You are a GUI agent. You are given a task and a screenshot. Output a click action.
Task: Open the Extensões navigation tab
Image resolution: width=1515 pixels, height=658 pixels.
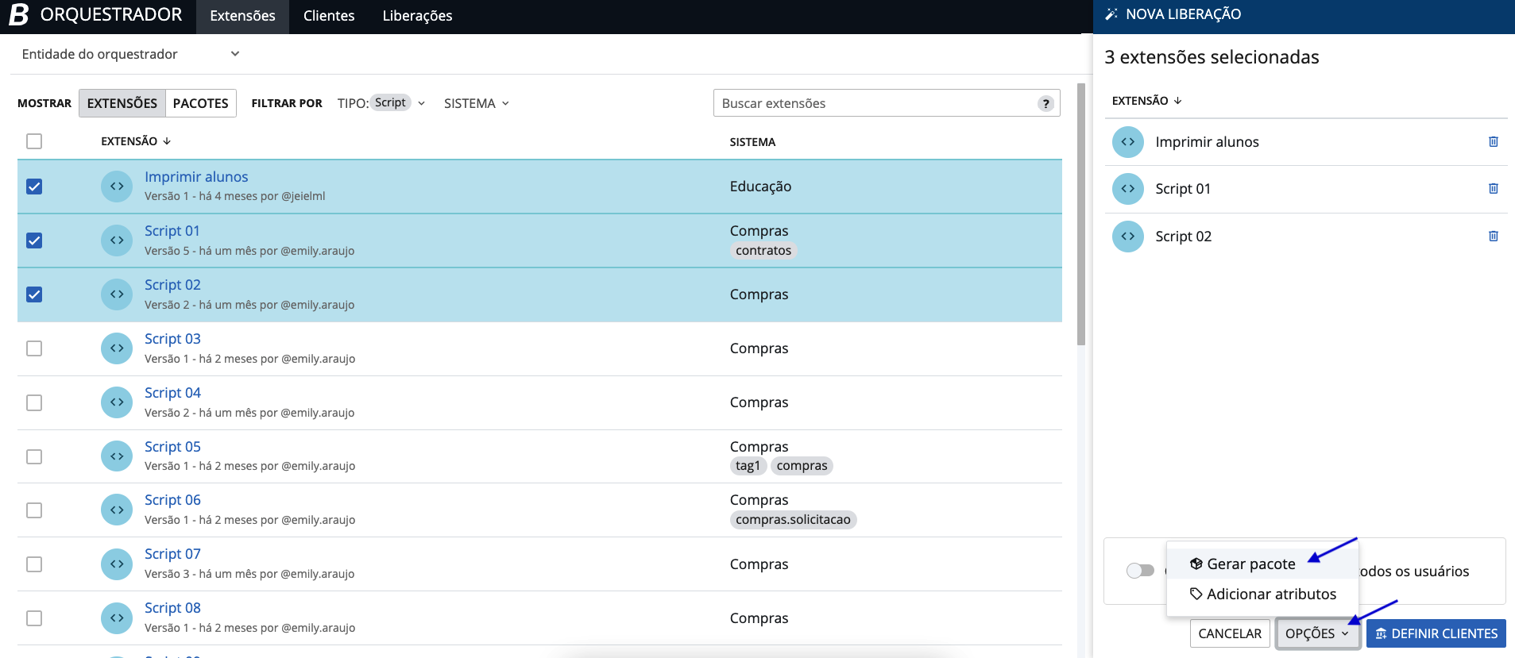(242, 16)
